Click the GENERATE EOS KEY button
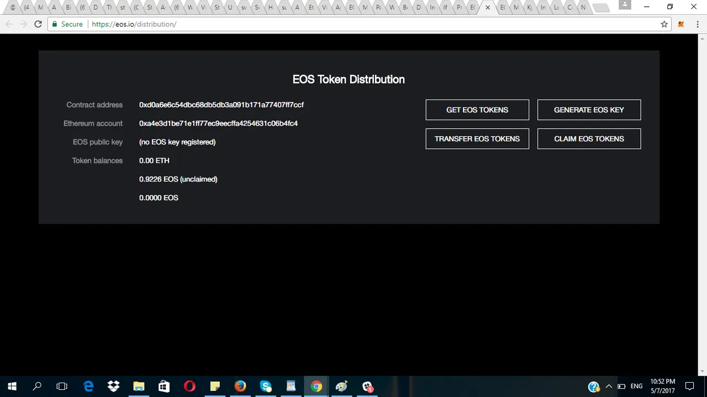This screenshot has width=707, height=397. click(589, 110)
